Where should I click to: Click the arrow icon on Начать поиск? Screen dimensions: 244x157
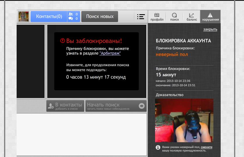[142, 106]
